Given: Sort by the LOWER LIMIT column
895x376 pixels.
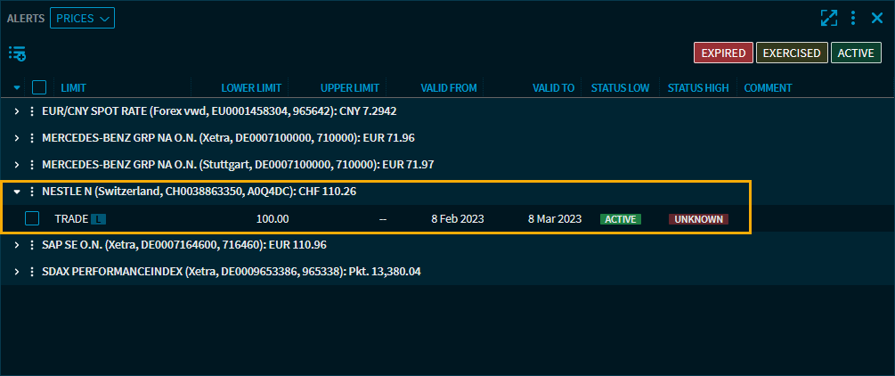Looking at the screenshot, I should (251, 87).
